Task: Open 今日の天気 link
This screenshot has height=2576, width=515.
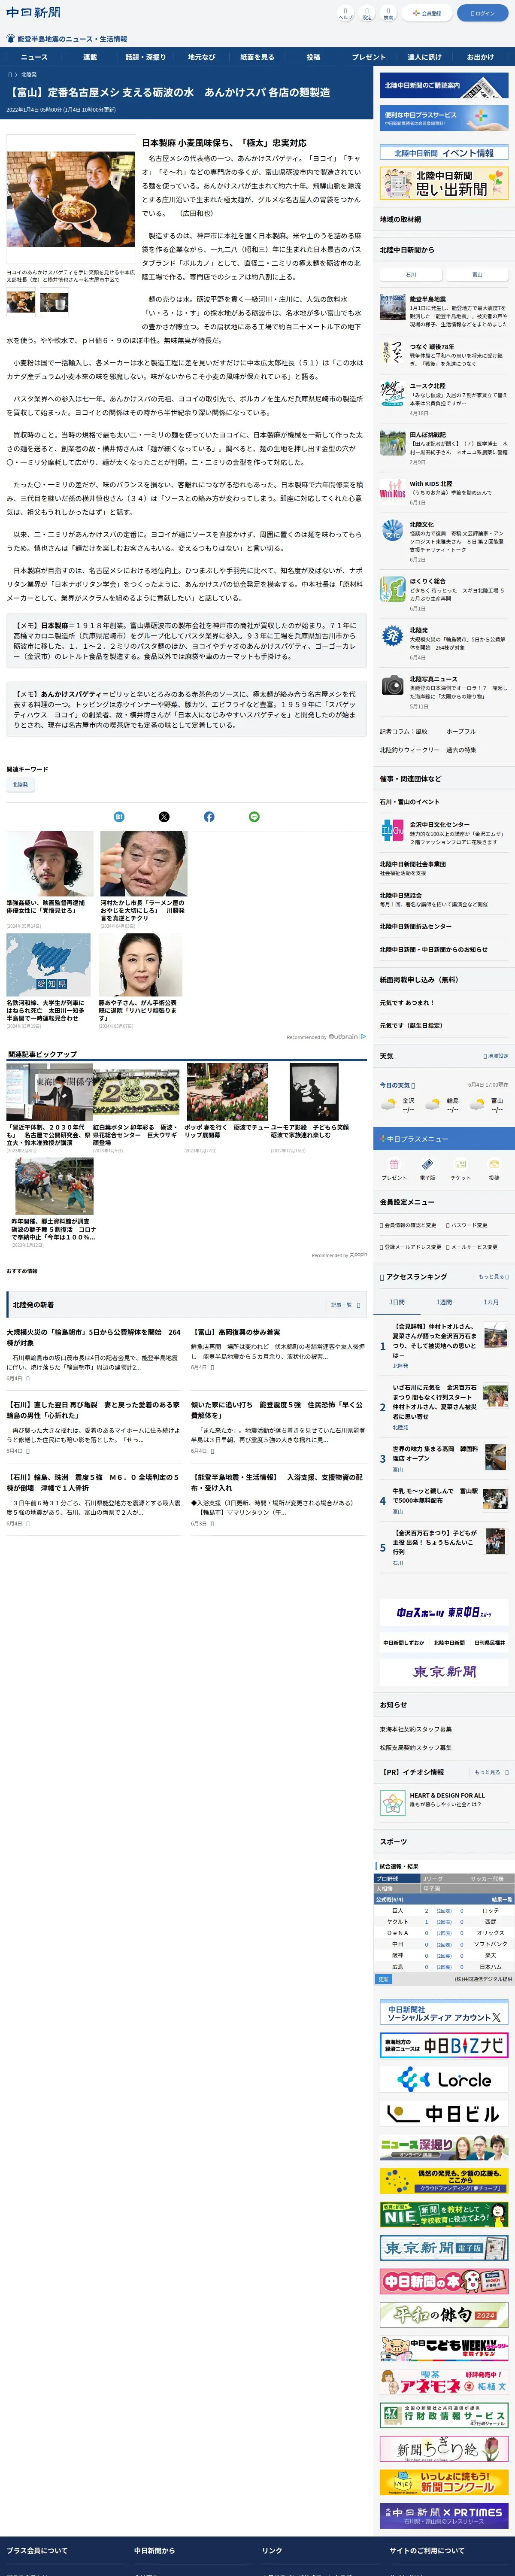Action: [397, 1085]
